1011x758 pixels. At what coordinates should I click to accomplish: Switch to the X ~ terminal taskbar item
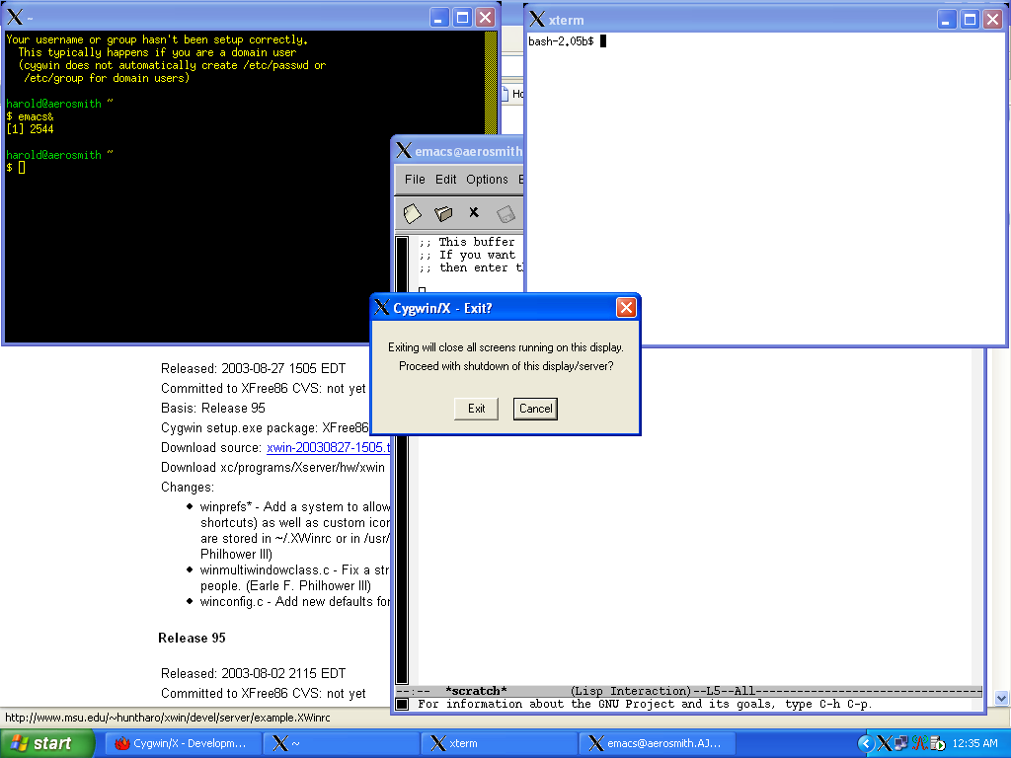(x=341, y=743)
